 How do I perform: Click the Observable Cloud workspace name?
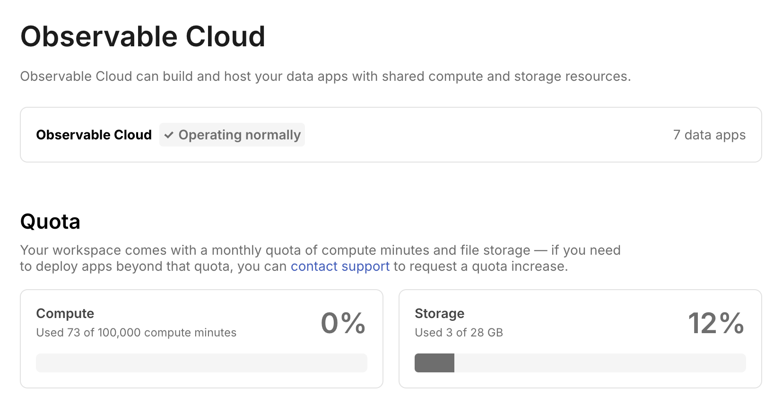[94, 135]
